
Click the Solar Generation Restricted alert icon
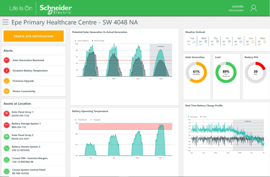[x=6, y=60]
